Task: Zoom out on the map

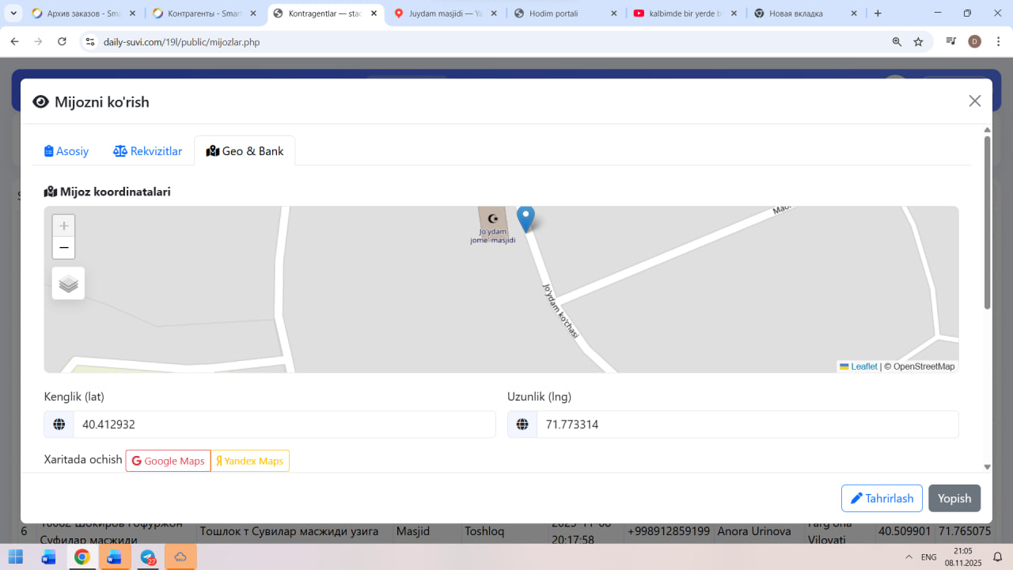Action: point(64,248)
